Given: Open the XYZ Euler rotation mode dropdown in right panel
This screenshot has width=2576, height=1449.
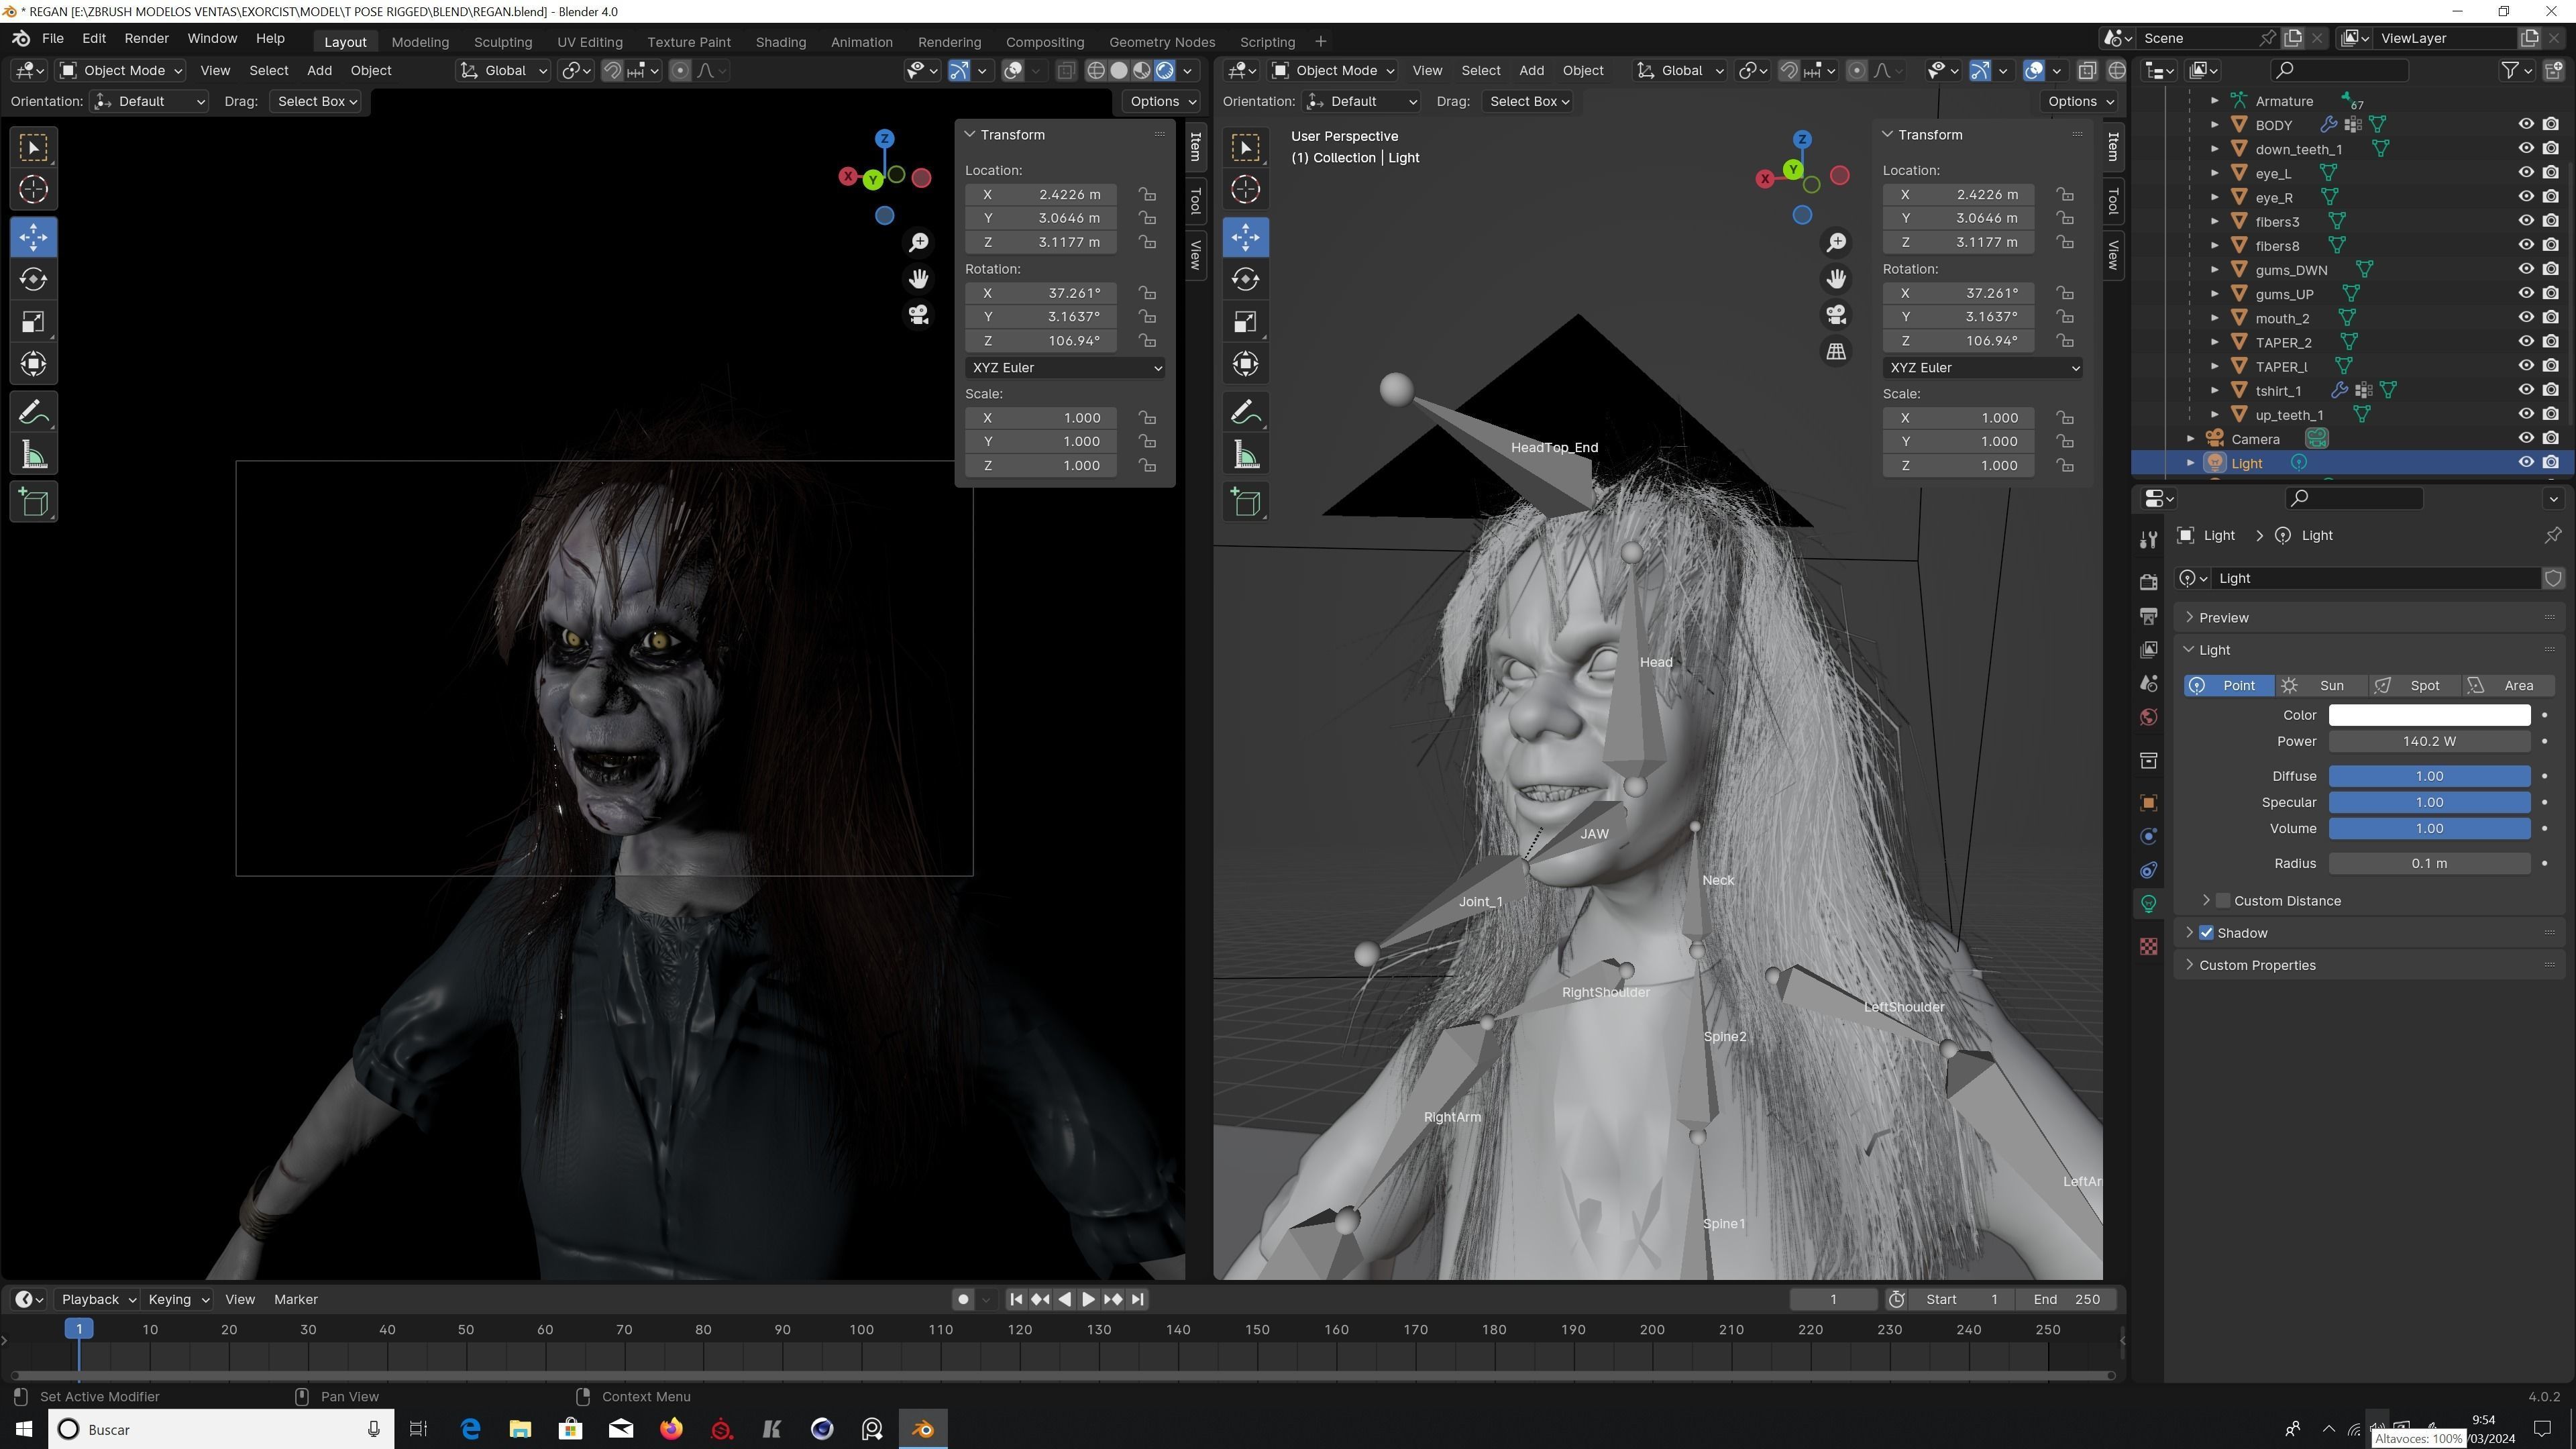Looking at the screenshot, I should click(1982, 368).
